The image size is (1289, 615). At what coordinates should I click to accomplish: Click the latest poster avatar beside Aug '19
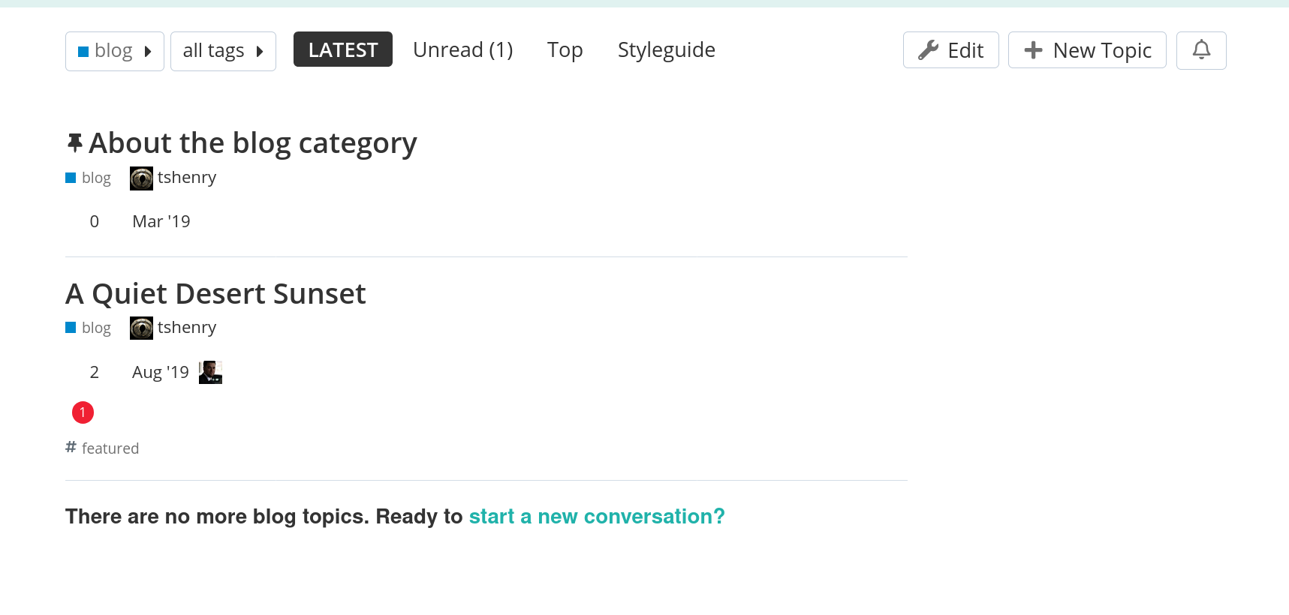pyautogui.click(x=210, y=372)
